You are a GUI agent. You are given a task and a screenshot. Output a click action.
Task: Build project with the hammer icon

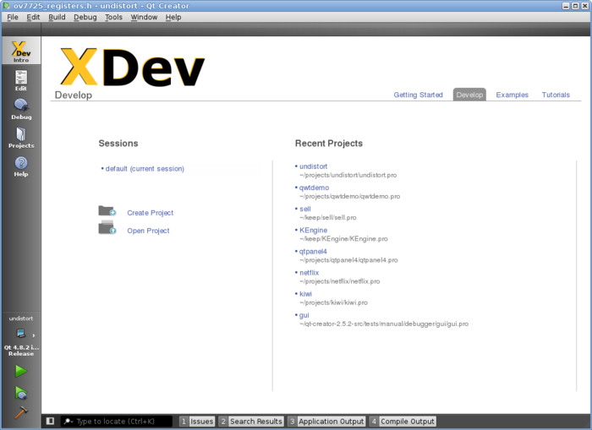click(21, 412)
